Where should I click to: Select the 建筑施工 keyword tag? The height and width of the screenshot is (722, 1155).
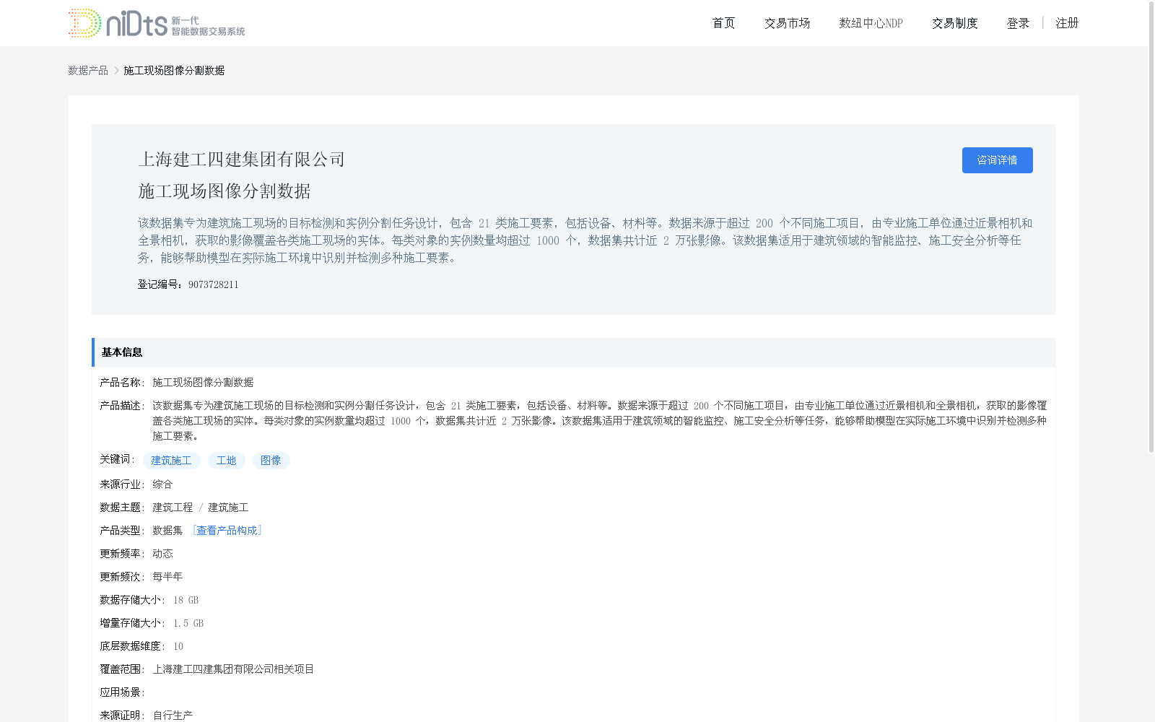click(x=171, y=461)
